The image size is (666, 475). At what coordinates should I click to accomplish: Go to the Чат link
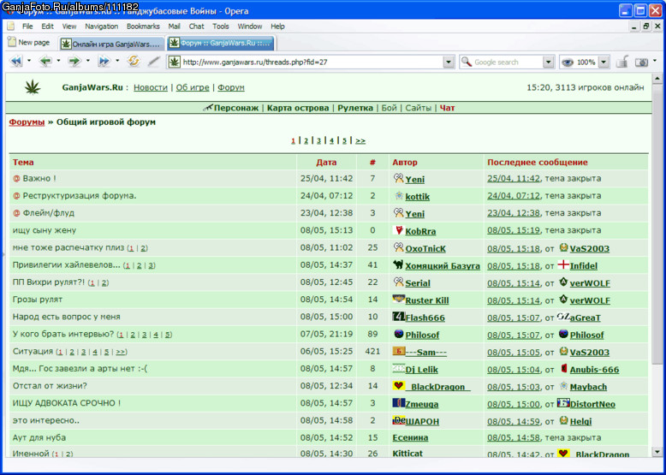[447, 108]
